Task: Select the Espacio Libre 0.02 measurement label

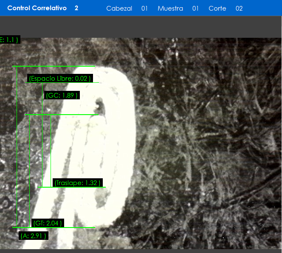Action: point(60,79)
